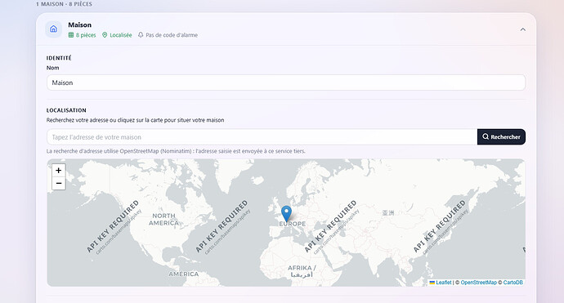This screenshot has width=564, height=303.
Task: Click the 'IDENTITÉ' section heading
Action: tap(59, 58)
